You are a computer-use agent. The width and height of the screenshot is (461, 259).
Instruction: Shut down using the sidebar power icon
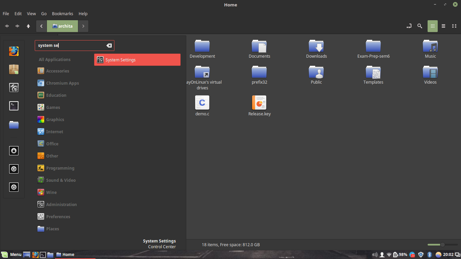pos(14,187)
